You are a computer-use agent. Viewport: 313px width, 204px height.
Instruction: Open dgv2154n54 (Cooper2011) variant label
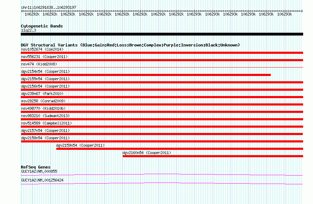pos(45,71)
